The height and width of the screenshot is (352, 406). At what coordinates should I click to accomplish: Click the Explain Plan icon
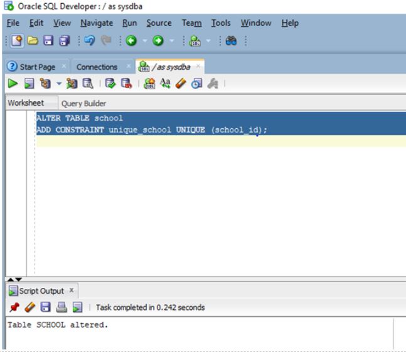click(x=45, y=84)
